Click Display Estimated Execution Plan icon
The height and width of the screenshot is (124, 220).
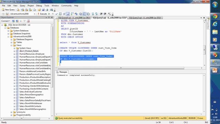tap(60, 14)
